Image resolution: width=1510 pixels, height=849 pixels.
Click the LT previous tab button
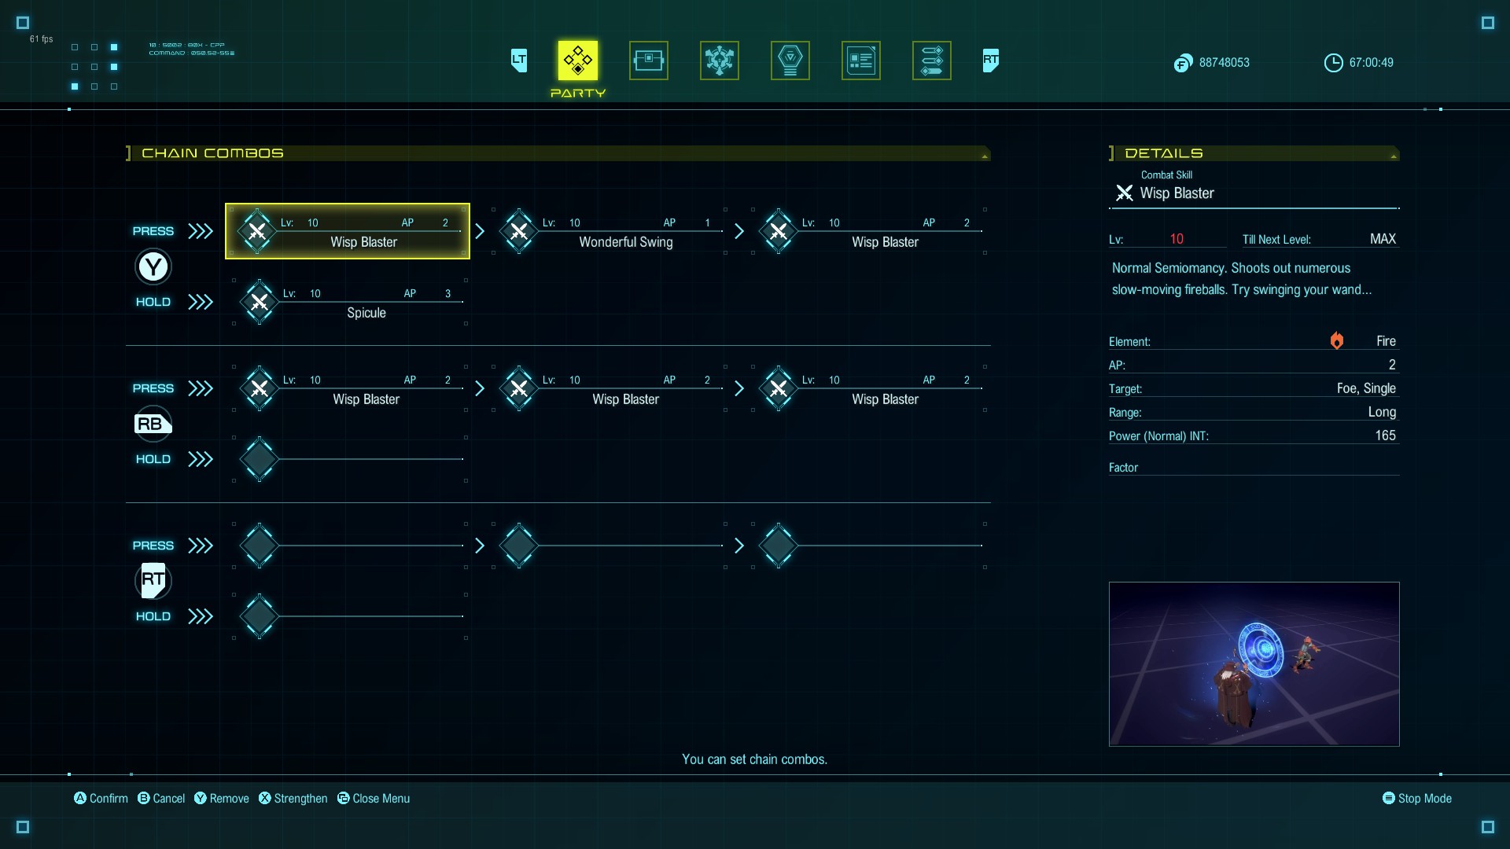point(518,60)
